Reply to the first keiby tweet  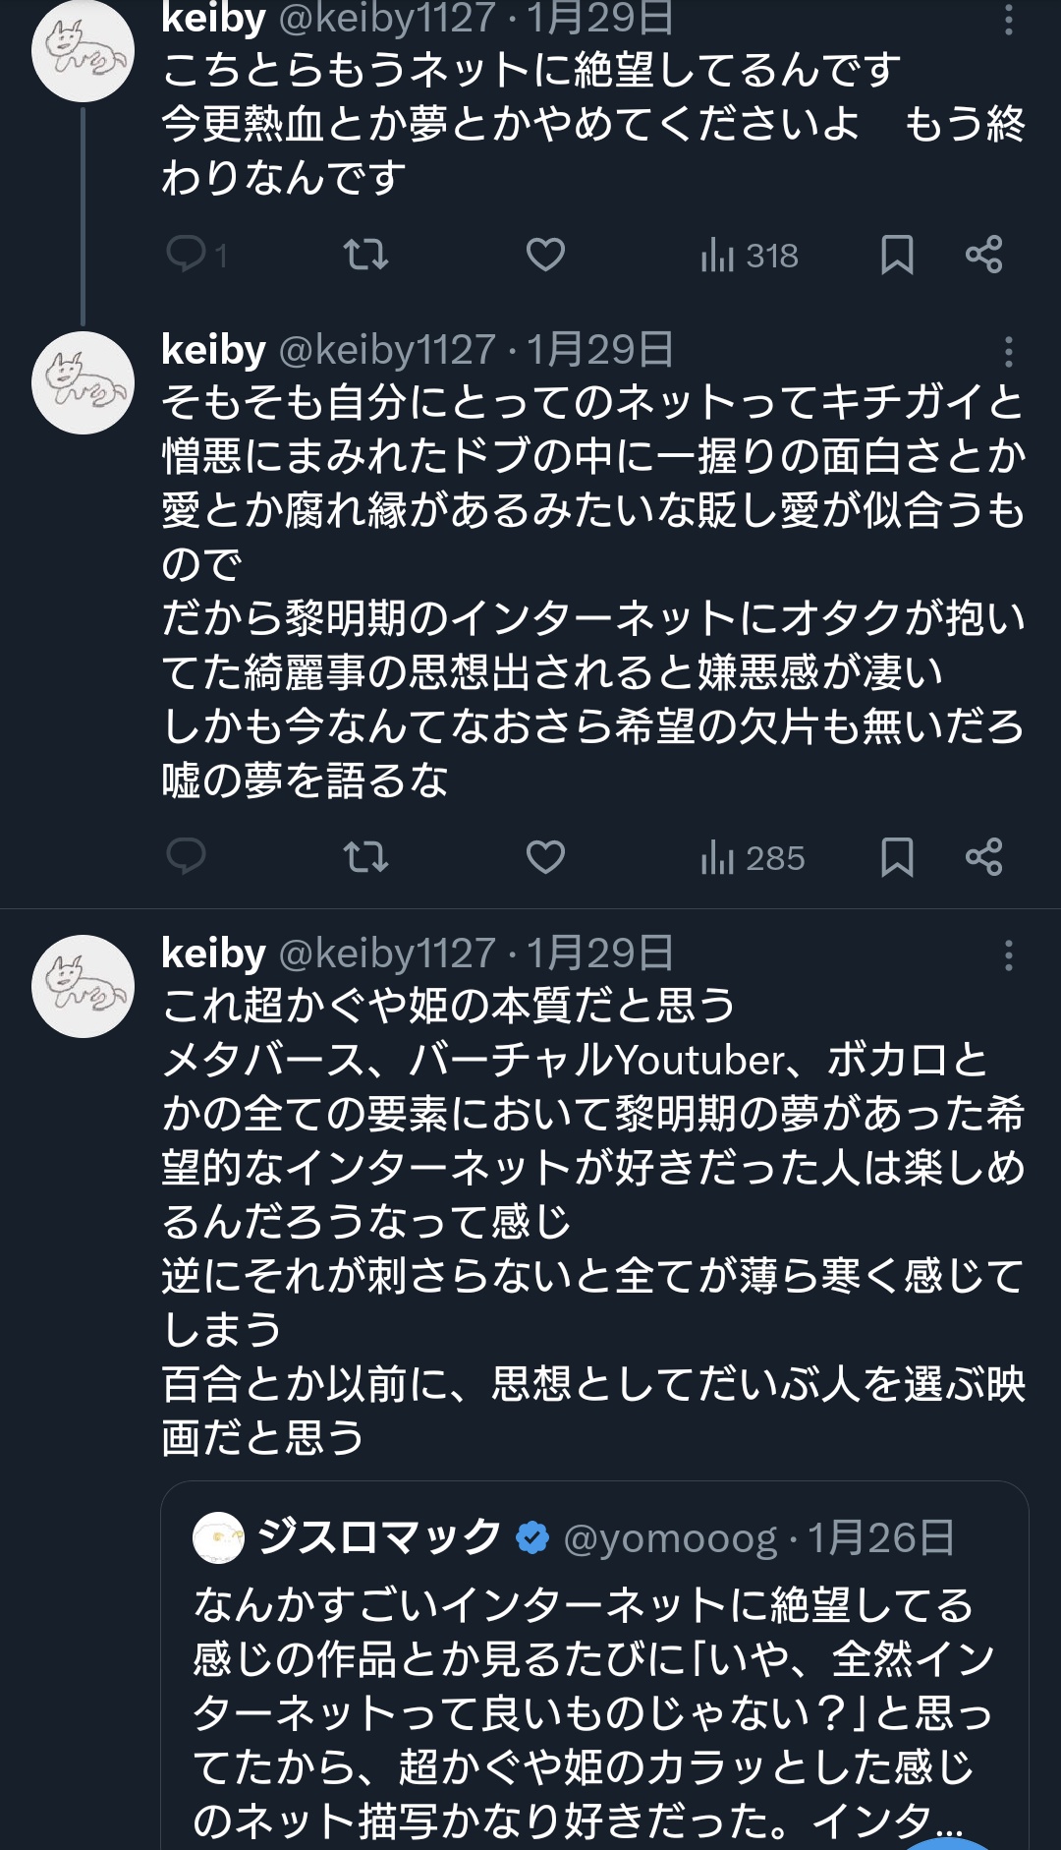pyautogui.click(x=187, y=255)
